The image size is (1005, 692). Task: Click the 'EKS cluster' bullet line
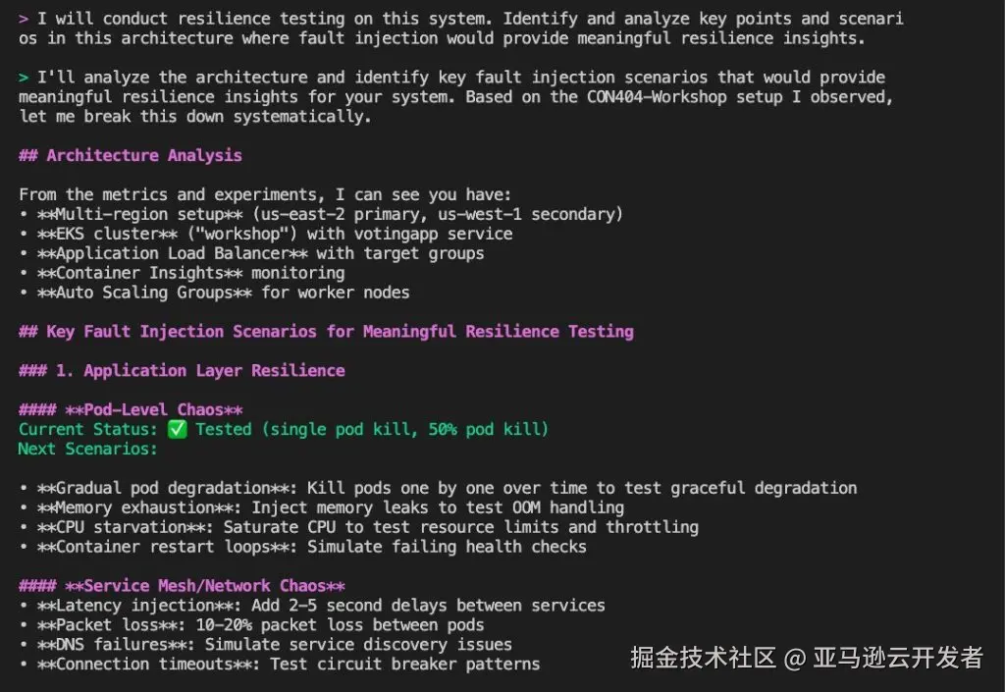pos(266,234)
